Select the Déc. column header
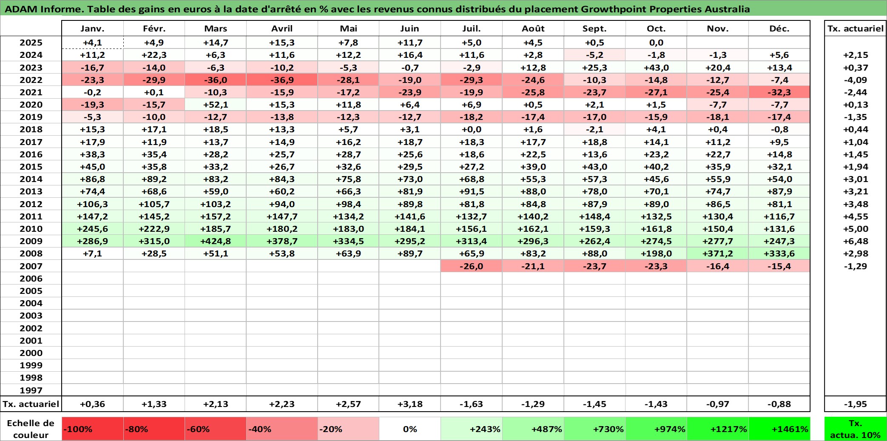Viewport: 887px width, 441px height. click(779, 28)
